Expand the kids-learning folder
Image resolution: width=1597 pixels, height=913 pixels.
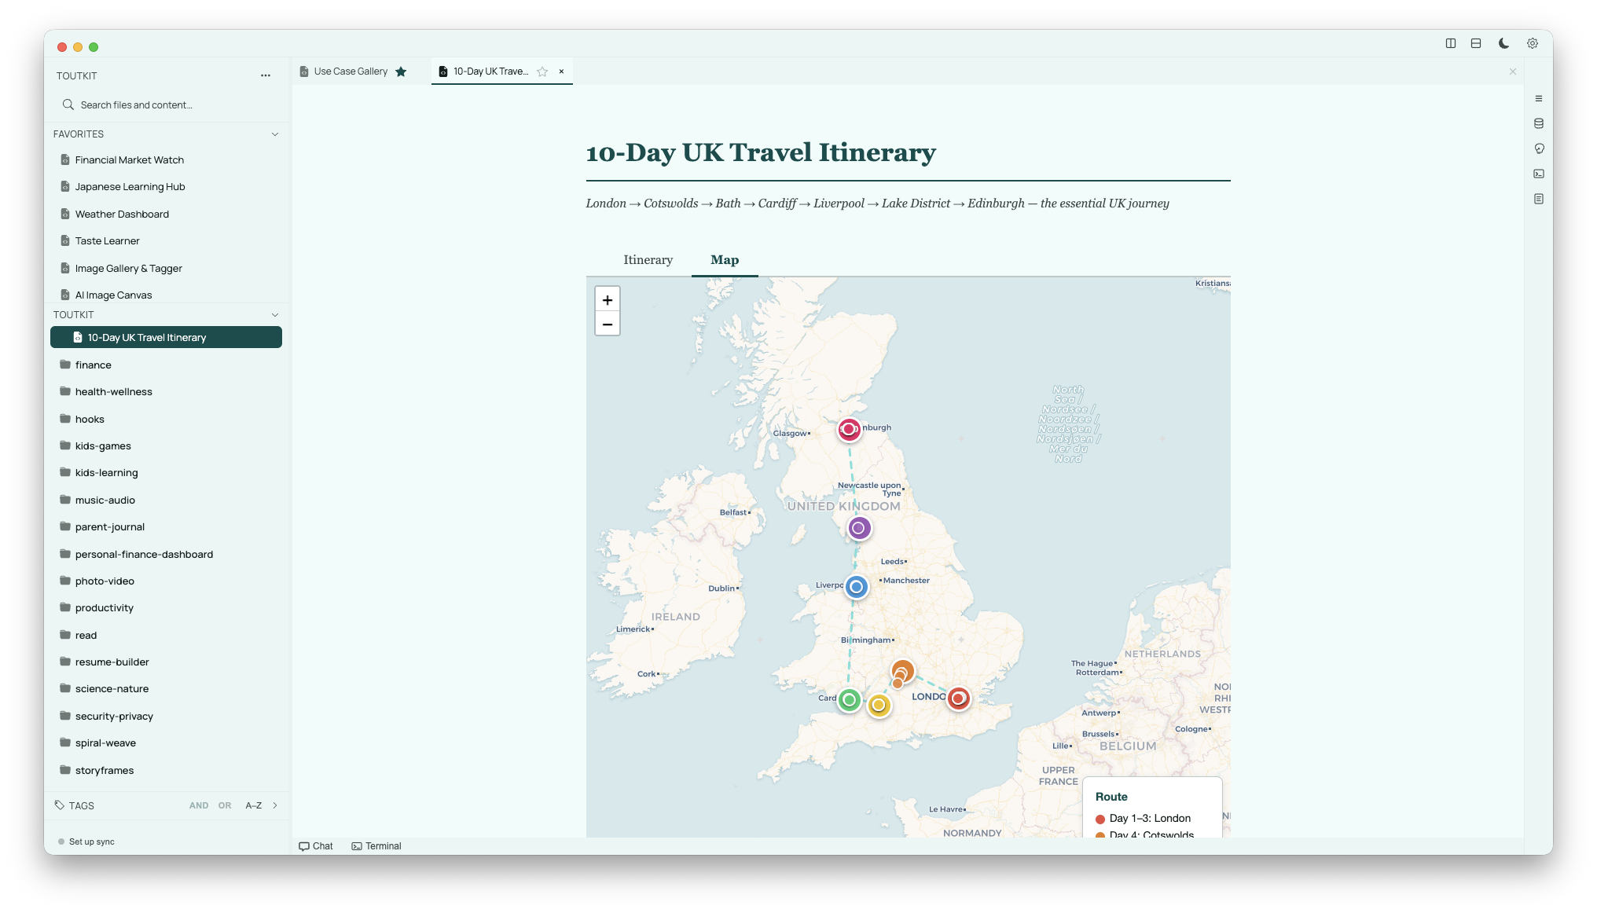(x=167, y=473)
